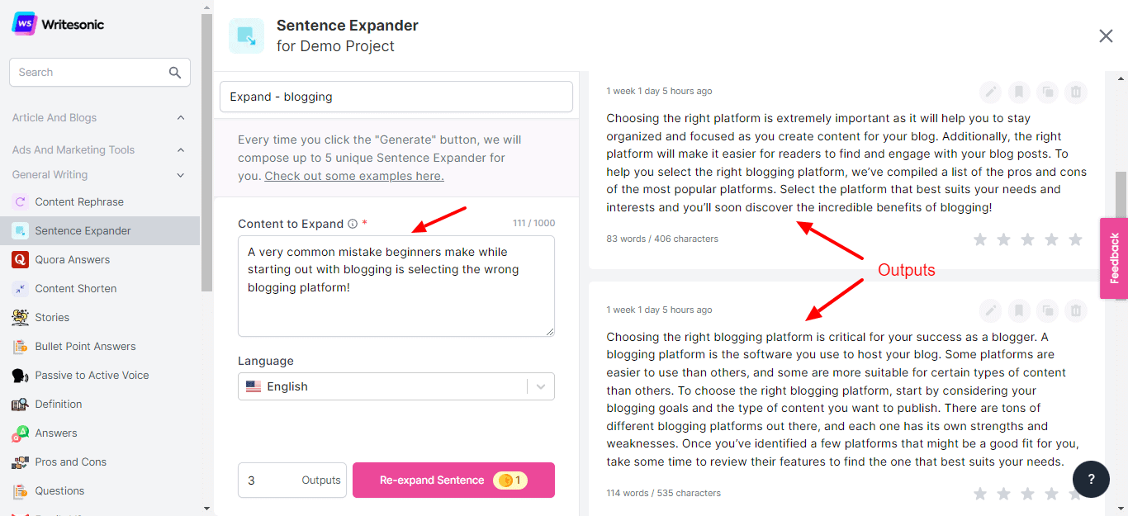Rate the first output three stars
Viewport: 1128px width, 516px height.
click(1027, 239)
